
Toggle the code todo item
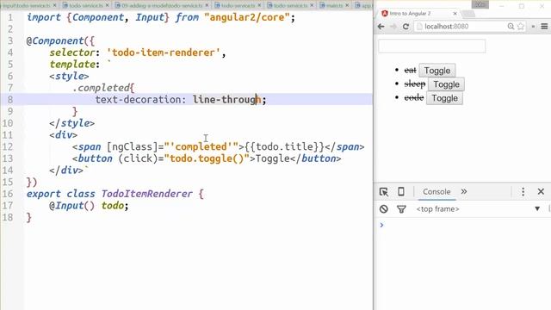tap(444, 98)
